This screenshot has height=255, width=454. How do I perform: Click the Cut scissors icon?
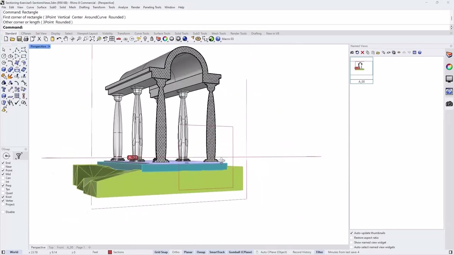[39, 39]
